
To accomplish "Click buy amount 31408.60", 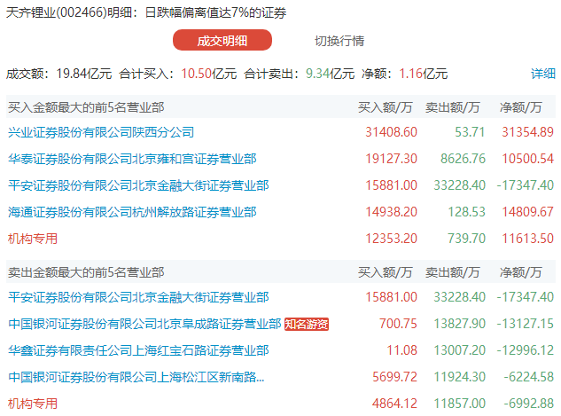I will pos(391,132).
